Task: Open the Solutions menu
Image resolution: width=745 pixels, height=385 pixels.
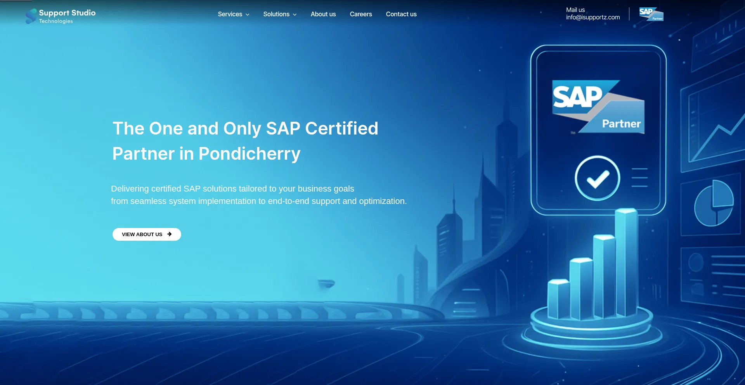Action: point(276,14)
